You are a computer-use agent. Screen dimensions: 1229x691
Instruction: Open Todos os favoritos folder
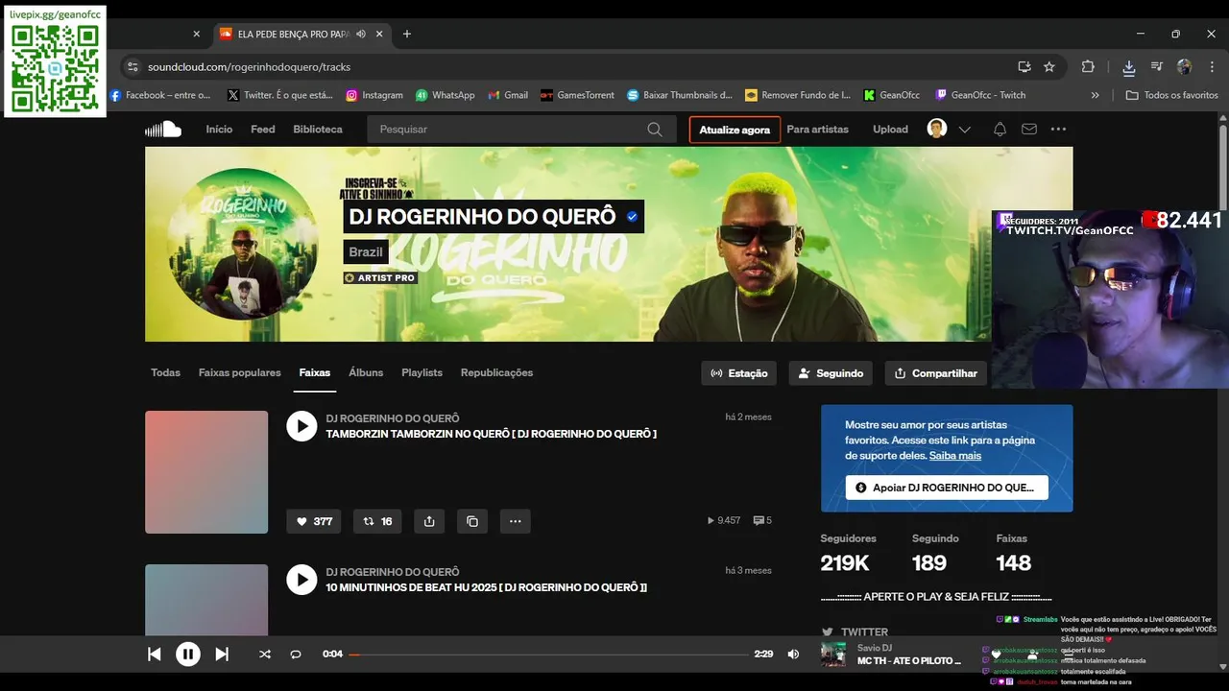(x=1171, y=95)
